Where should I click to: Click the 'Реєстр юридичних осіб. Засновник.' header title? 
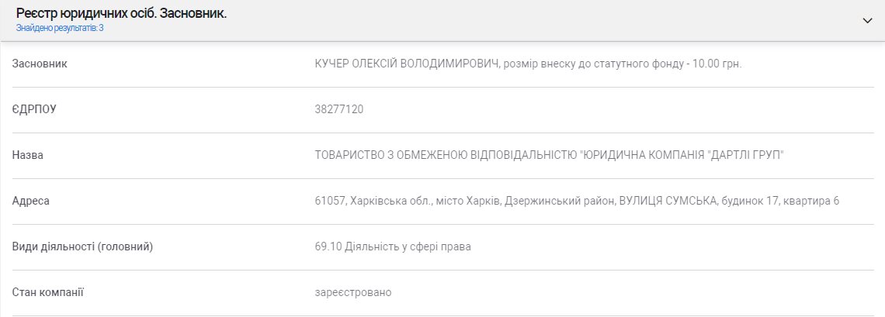point(121,15)
